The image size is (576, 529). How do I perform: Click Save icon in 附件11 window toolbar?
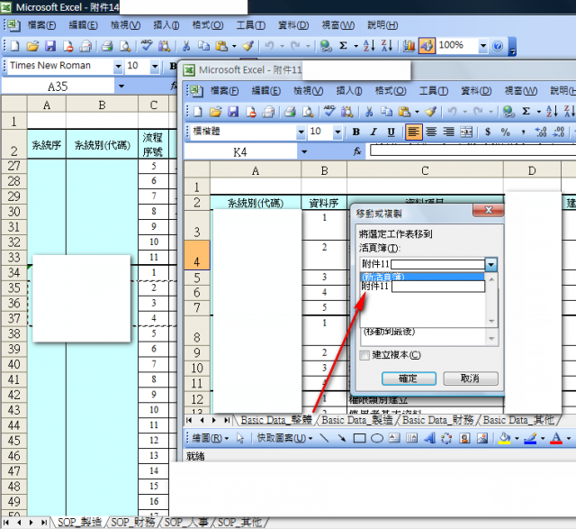pyautogui.click(x=233, y=112)
